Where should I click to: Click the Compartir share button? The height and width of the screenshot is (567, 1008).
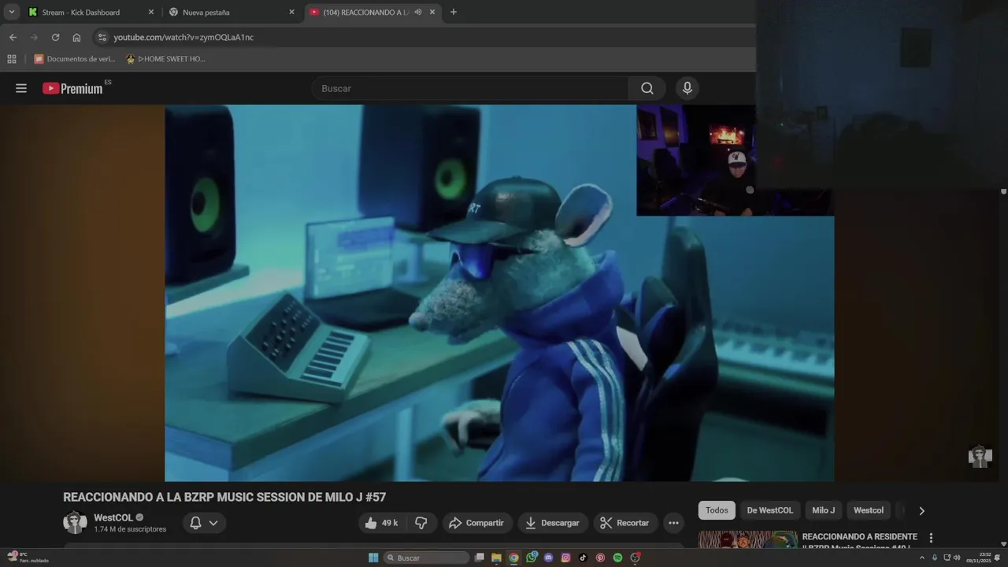pyautogui.click(x=476, y=523)
